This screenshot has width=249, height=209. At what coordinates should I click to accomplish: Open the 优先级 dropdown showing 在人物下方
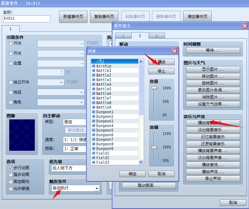click(x=69, y=168)
